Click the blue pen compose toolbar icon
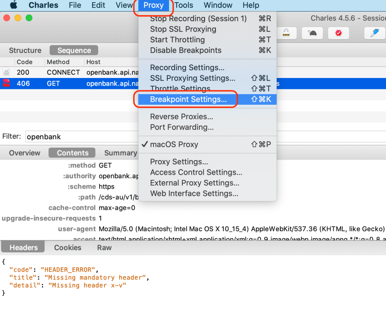 tap(374, 33)
